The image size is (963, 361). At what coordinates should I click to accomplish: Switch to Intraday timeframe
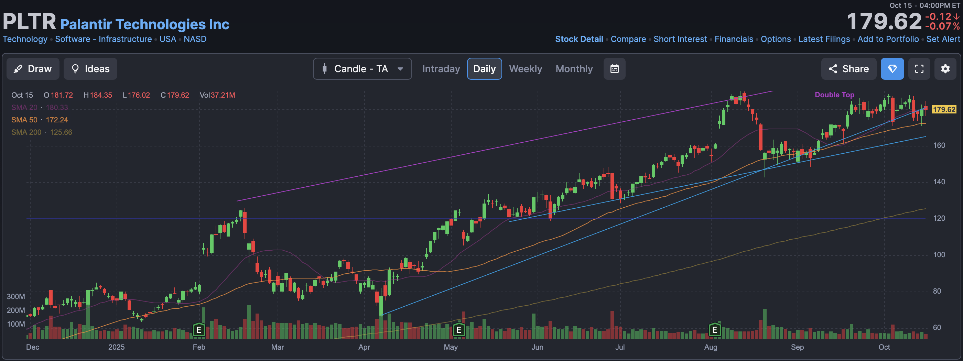[441, 69]
